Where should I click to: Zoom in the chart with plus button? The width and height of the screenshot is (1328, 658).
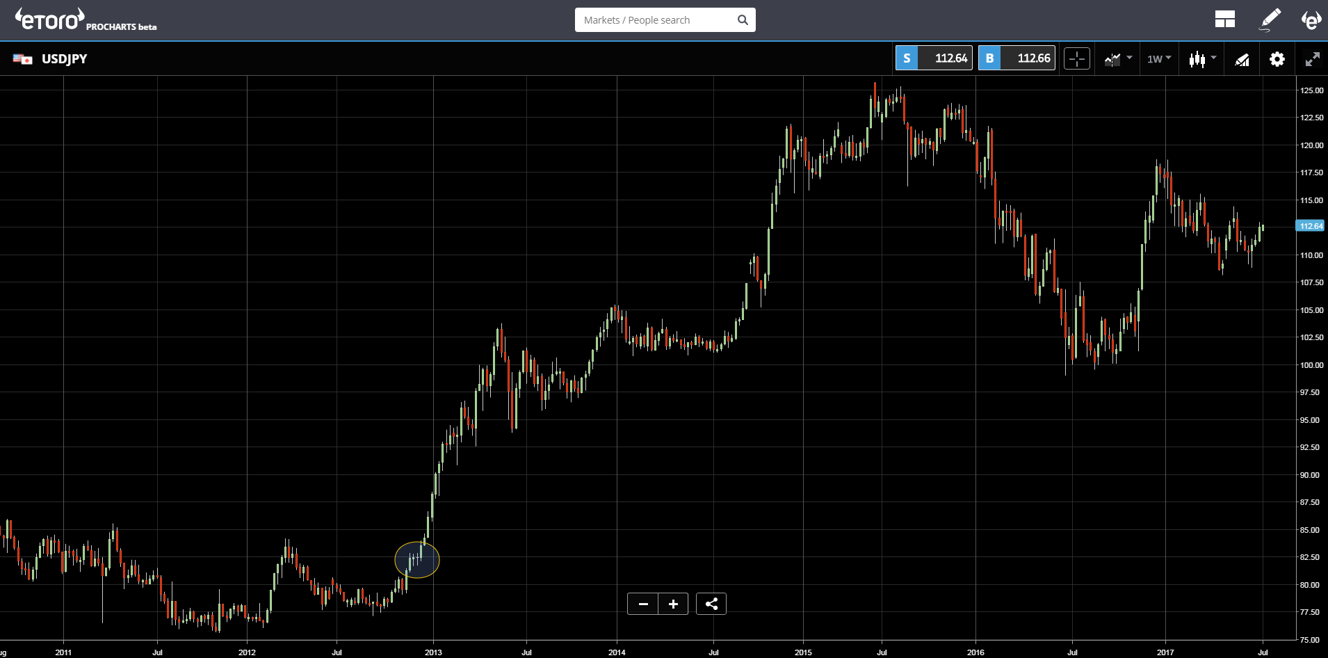[673, 604]
